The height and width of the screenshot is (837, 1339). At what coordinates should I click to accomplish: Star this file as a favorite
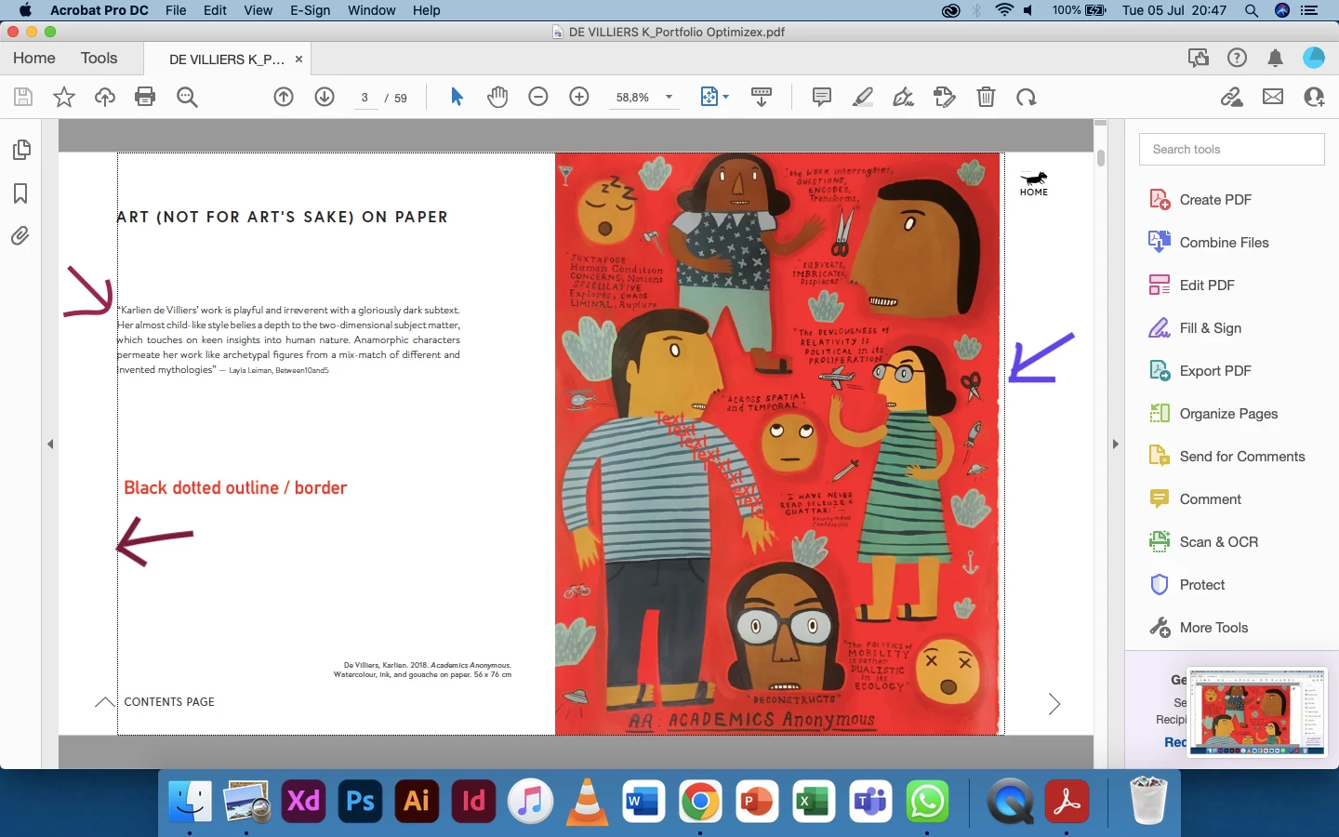point(64,97)
